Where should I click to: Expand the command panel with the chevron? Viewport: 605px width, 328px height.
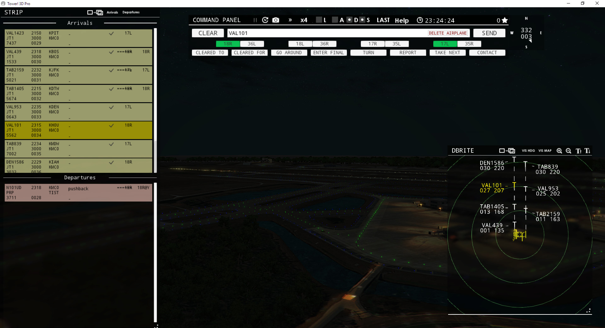click(x=290, y=20)
